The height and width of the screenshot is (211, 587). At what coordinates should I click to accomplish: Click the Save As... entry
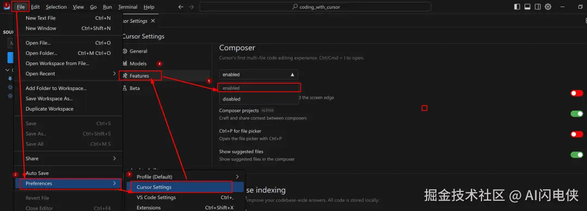click(68, 133)
